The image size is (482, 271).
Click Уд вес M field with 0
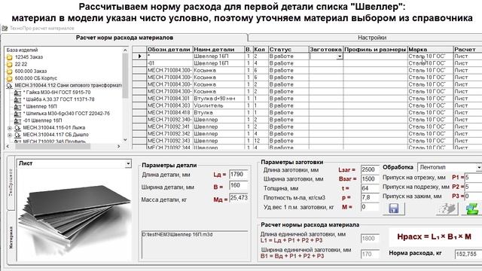coord(370,207)
